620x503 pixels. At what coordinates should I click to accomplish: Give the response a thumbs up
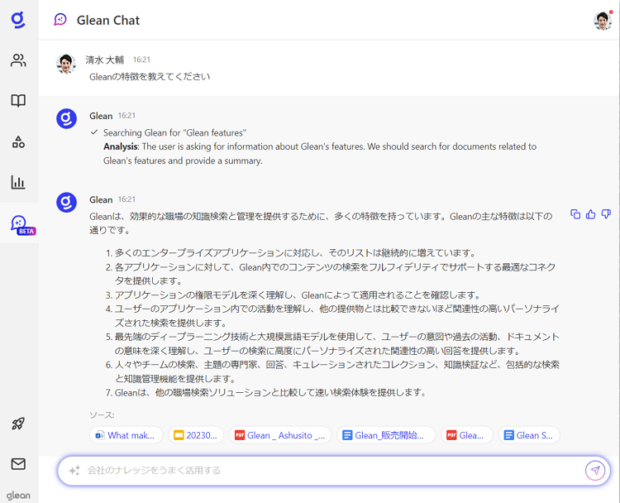tap(590, 214)
